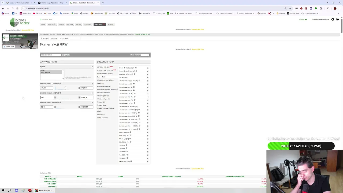This screenshot has width=343, height=193.
Task: Add 'Średni obrót z 5 sesji' criterion plus
Action: pos(147,68)
